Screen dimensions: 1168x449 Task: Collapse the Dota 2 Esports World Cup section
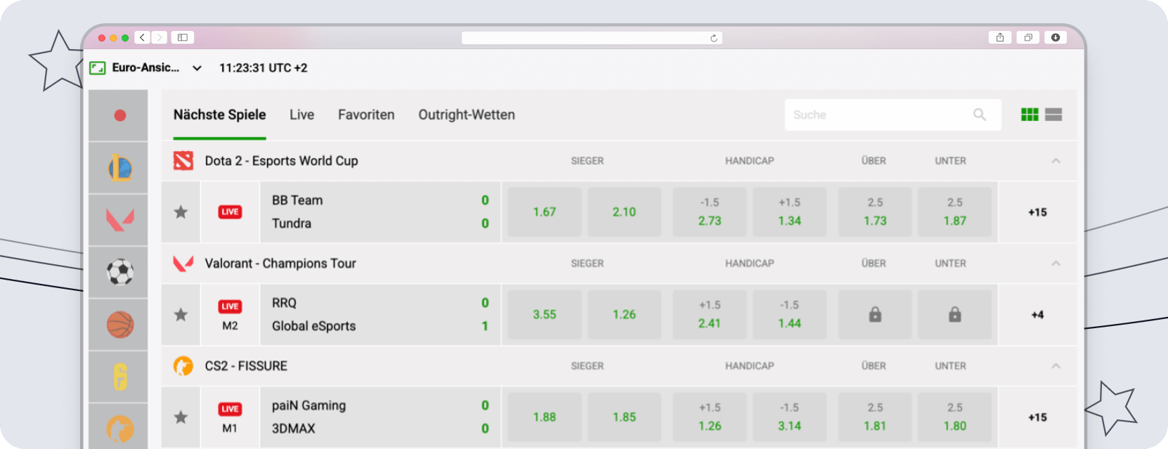[x=1056, y=161]
